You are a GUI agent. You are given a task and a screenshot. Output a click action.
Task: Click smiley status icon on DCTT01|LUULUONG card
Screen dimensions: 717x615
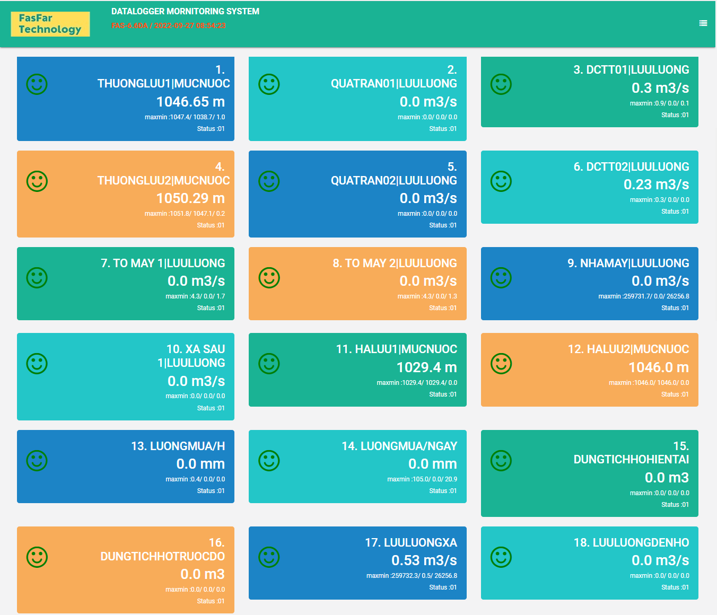[501, 84]
